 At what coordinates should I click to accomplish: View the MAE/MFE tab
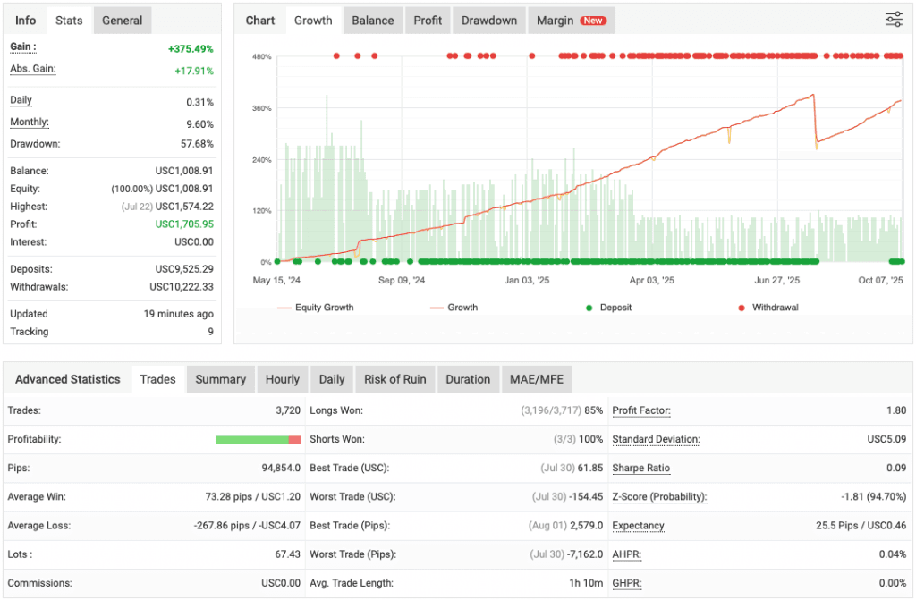[536, 378]
